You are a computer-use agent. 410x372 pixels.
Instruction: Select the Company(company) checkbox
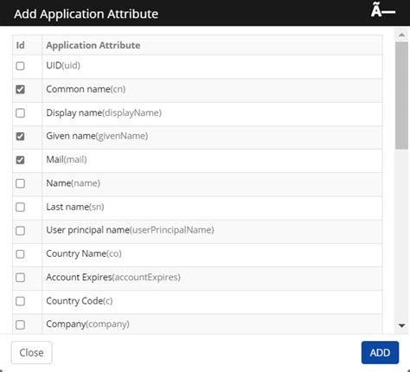[20, 325]
